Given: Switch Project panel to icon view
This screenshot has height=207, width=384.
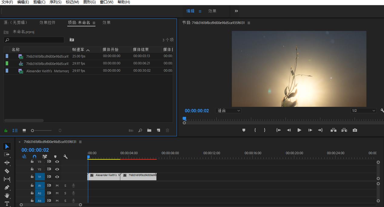Looking at the screenshot, I should [x=24, y=131].
